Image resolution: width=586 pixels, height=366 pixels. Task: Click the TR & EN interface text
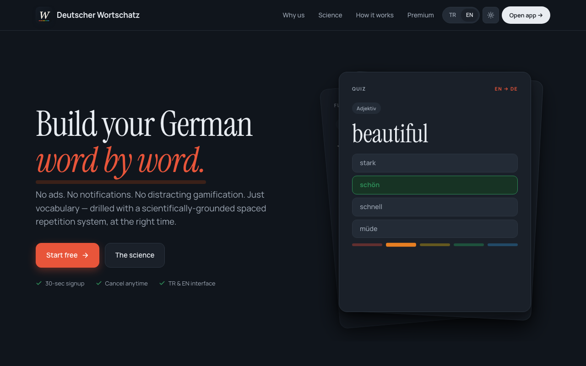(192, 283)
